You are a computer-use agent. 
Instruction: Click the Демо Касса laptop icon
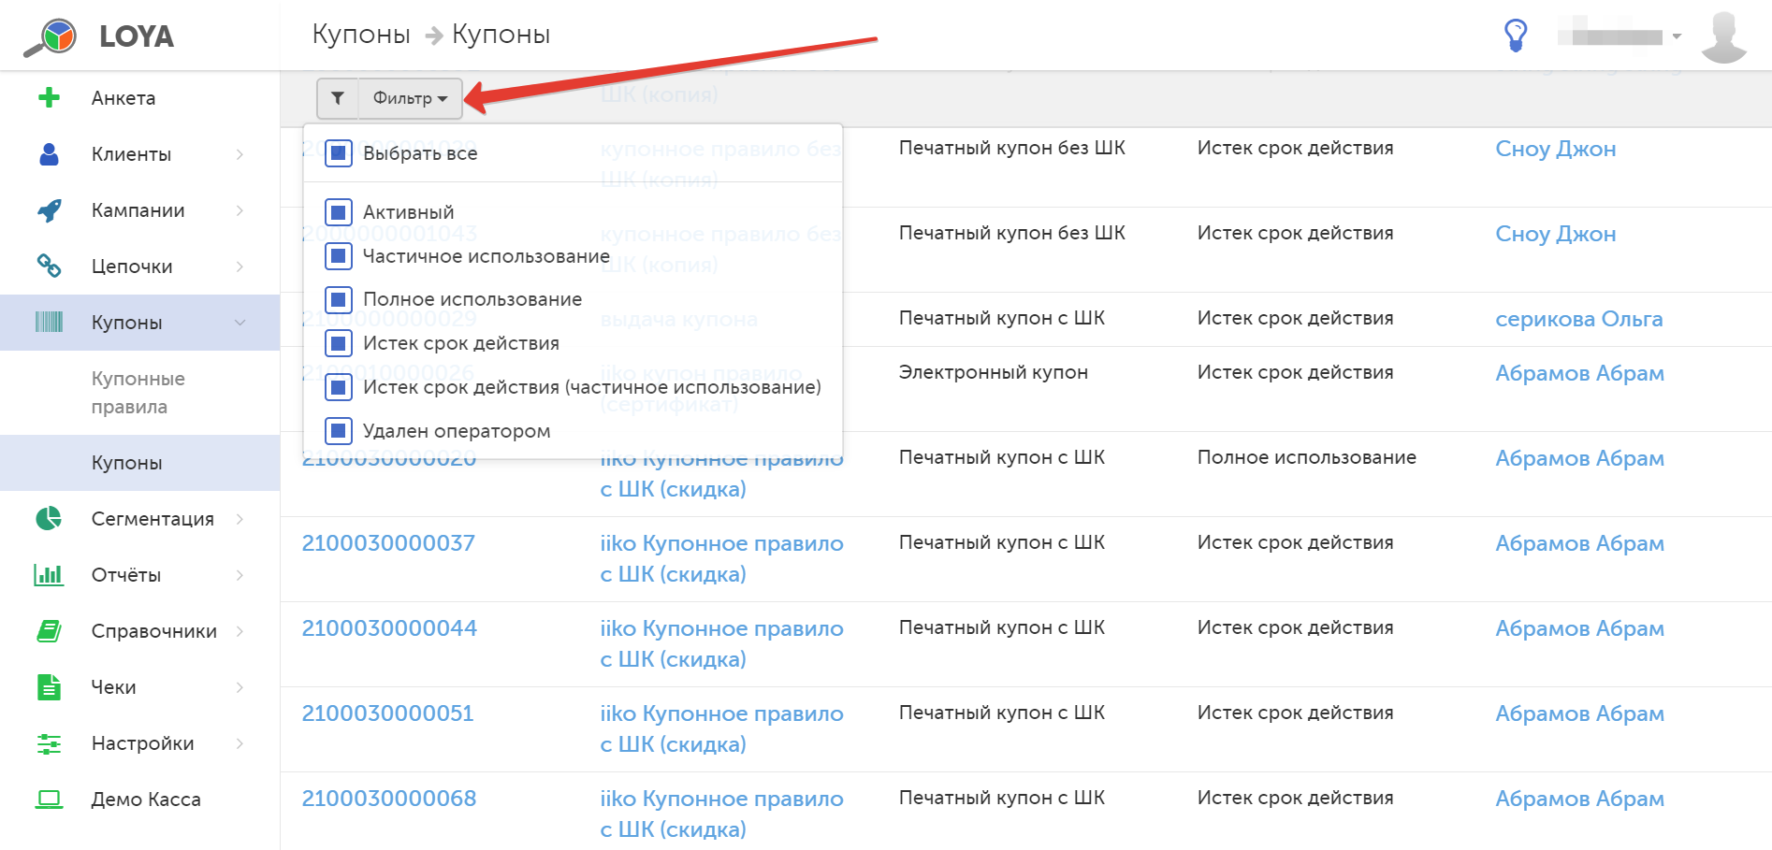49,800
